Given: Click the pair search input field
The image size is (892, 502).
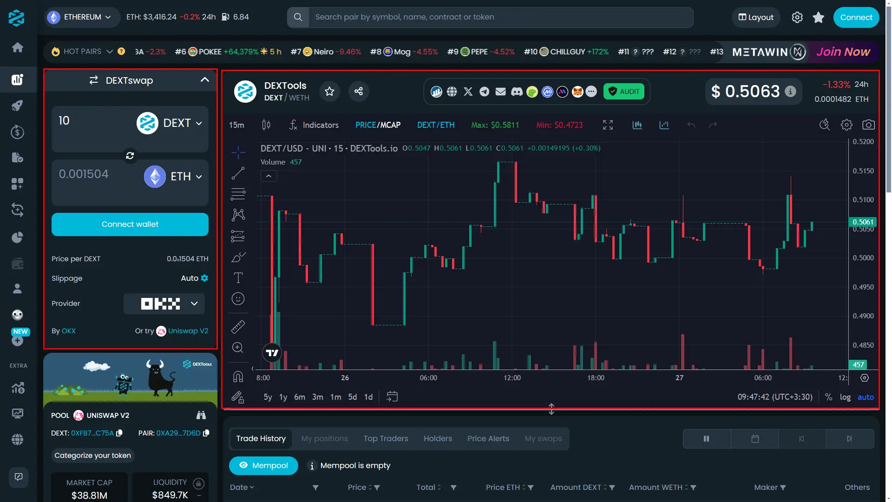Looking at the screenshot, I should (x=501, y=17).
